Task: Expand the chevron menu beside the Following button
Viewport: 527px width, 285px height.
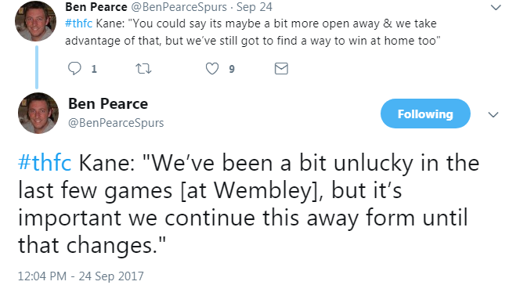Action: point(493,115)
